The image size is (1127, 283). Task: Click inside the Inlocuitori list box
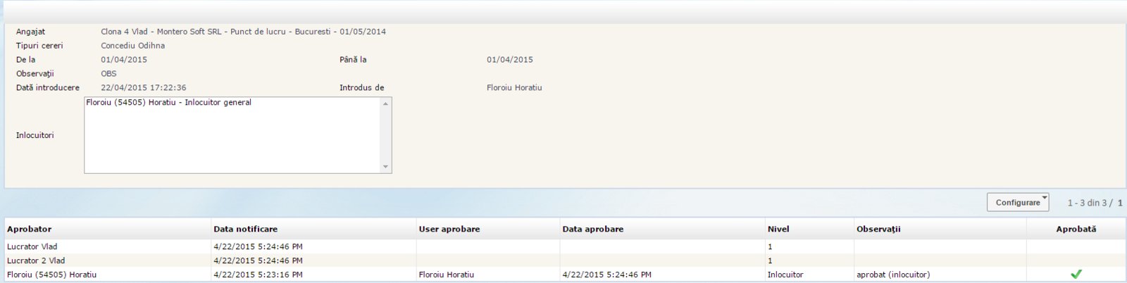coord(232,141)
